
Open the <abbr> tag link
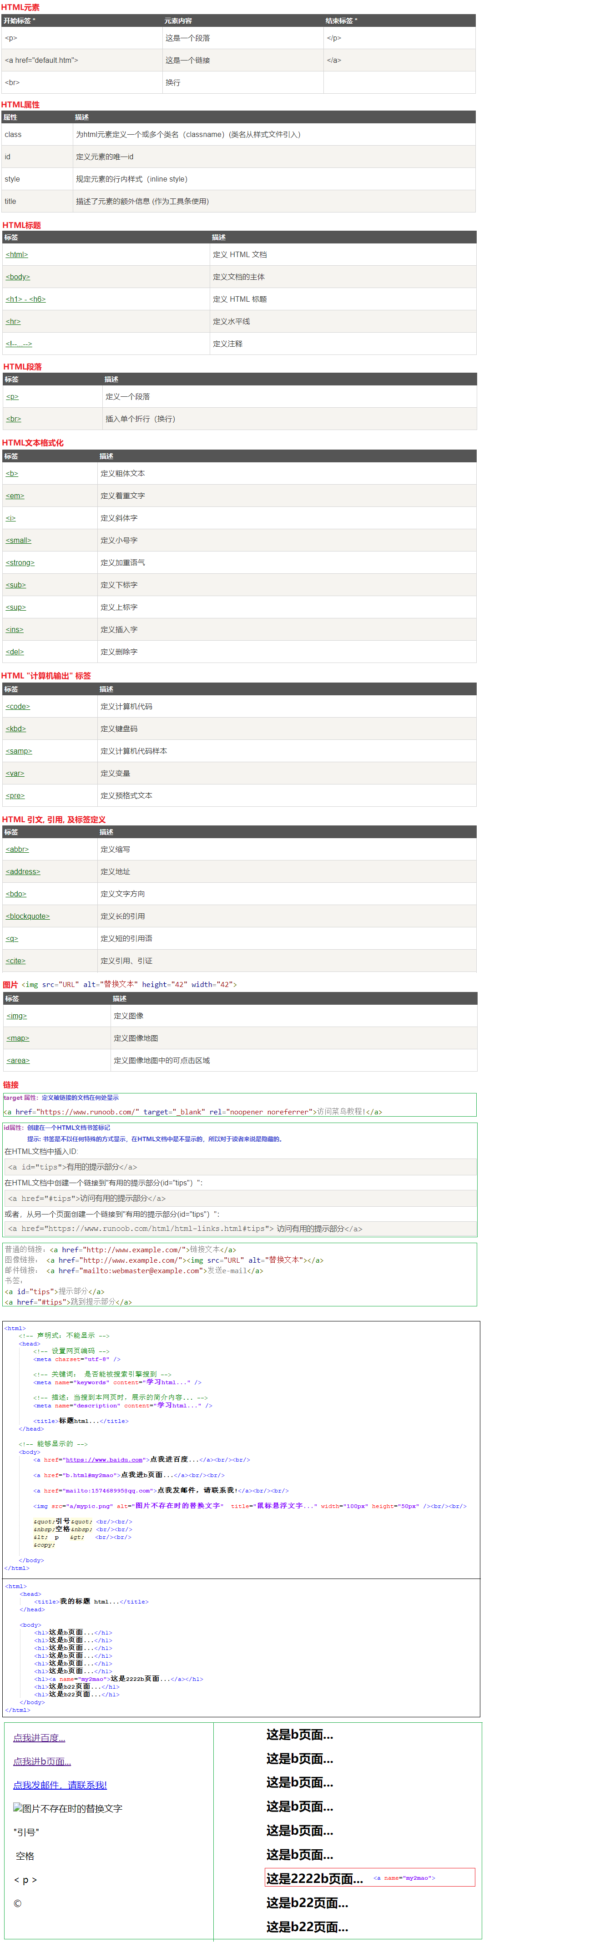click(x=17, y=849)
